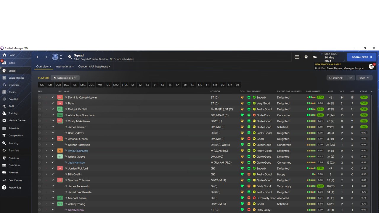Open the Concerns/Unhappiness tab menu

click(94, 67)
